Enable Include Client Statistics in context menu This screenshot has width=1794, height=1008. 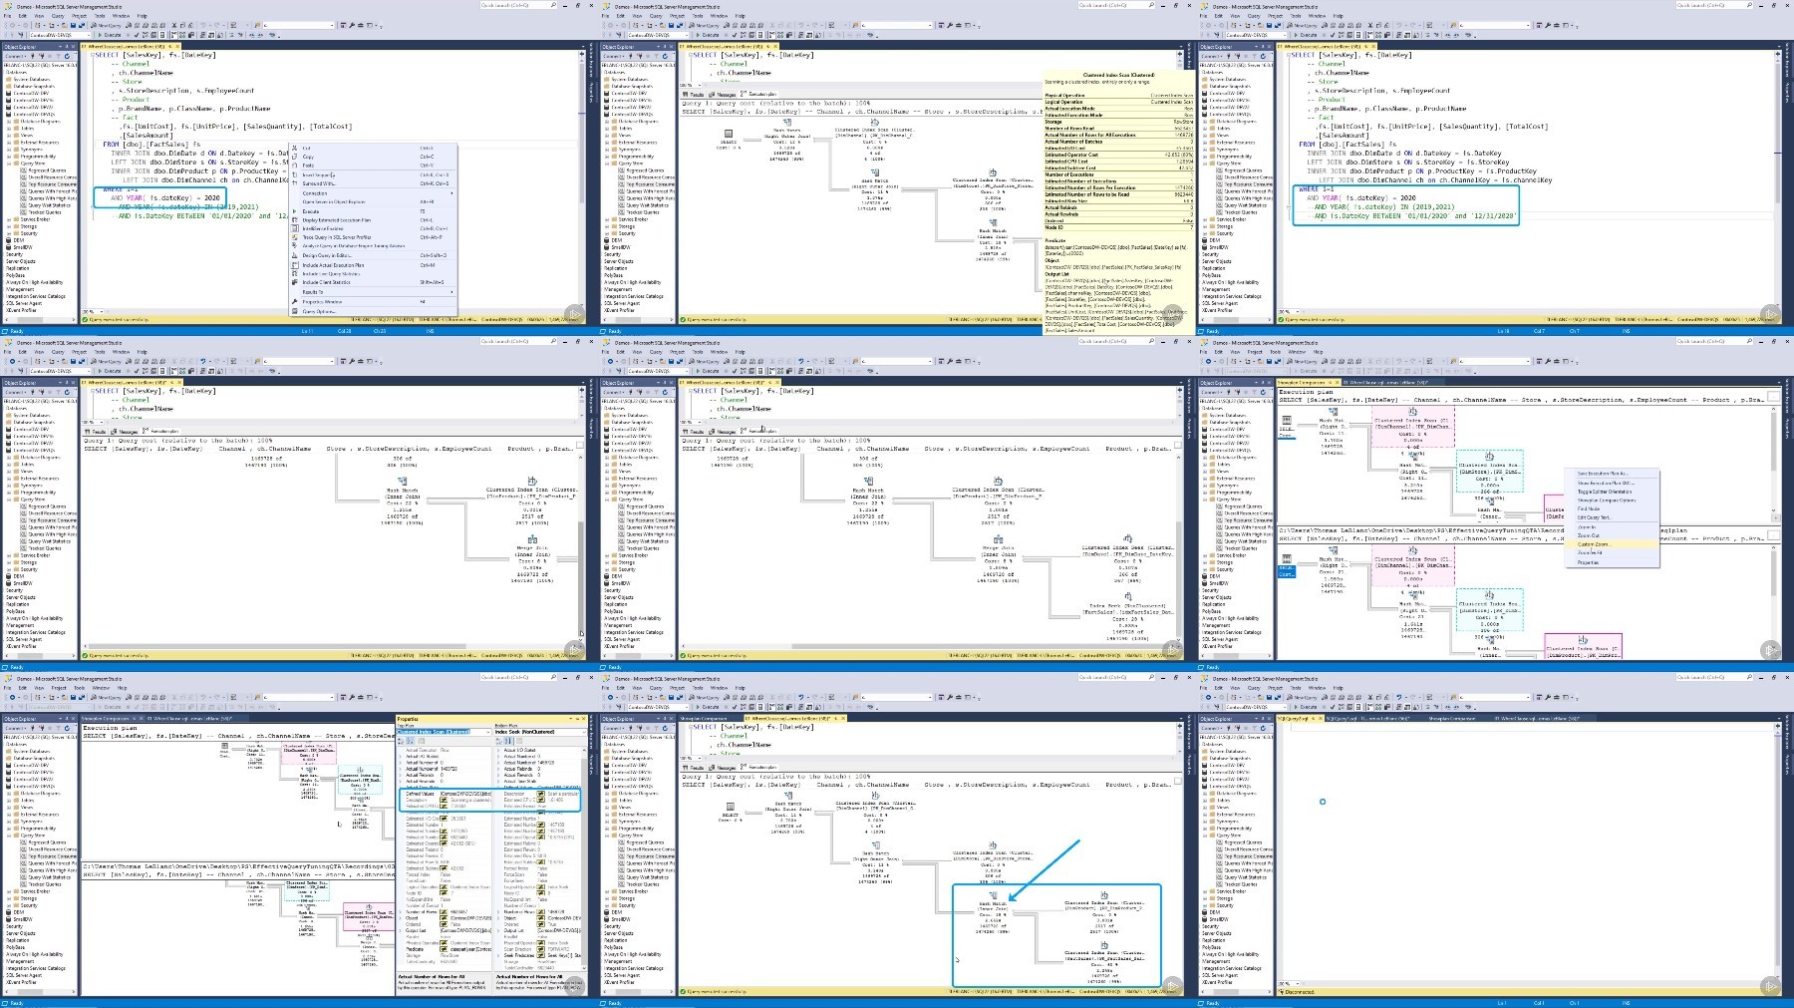pyautogui.click(x=326, y=282)
